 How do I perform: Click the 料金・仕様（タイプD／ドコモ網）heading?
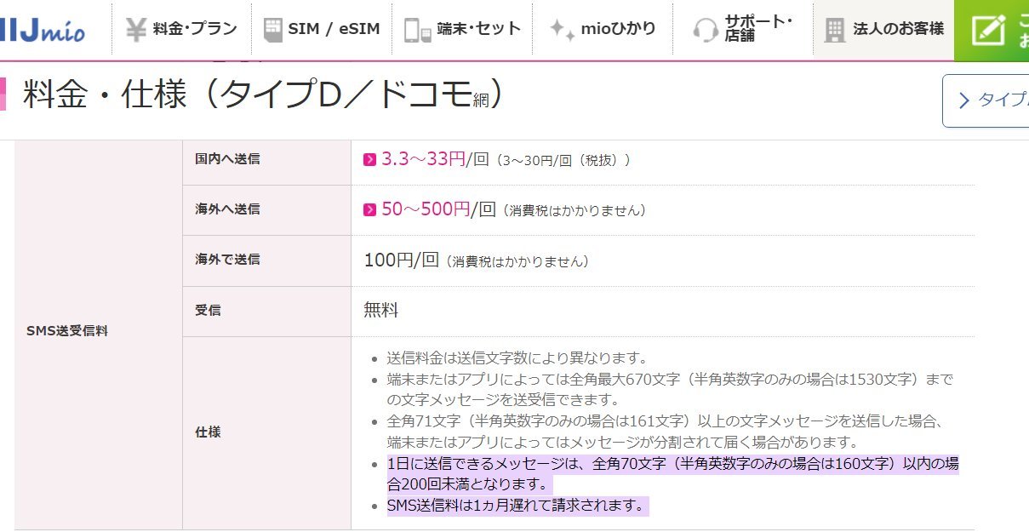point(263,95)
